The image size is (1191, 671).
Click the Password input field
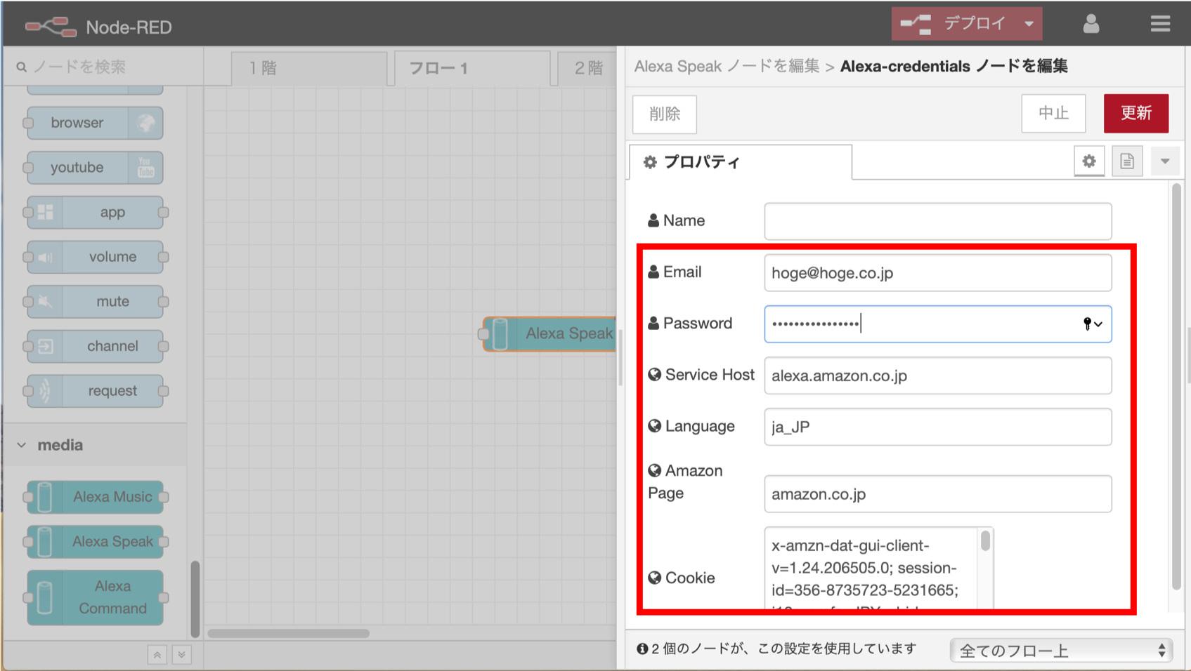pyautogui.click(x=937, y=324)
